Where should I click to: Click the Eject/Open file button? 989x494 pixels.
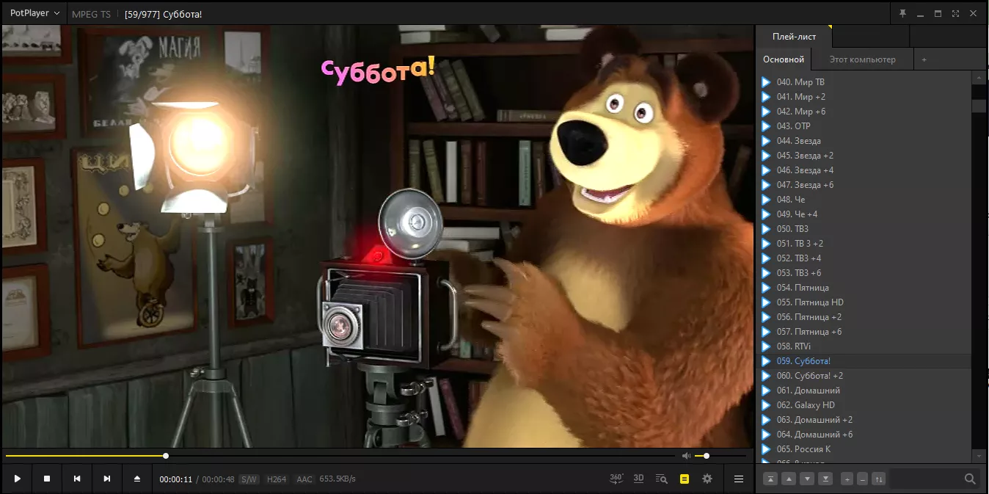(137, 479)
